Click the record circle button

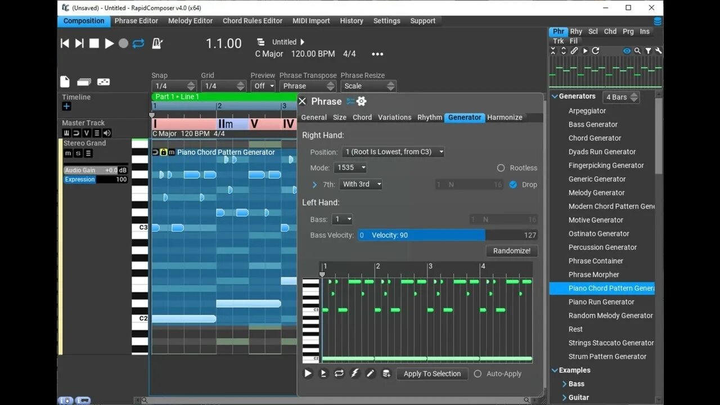coord(123,43)
